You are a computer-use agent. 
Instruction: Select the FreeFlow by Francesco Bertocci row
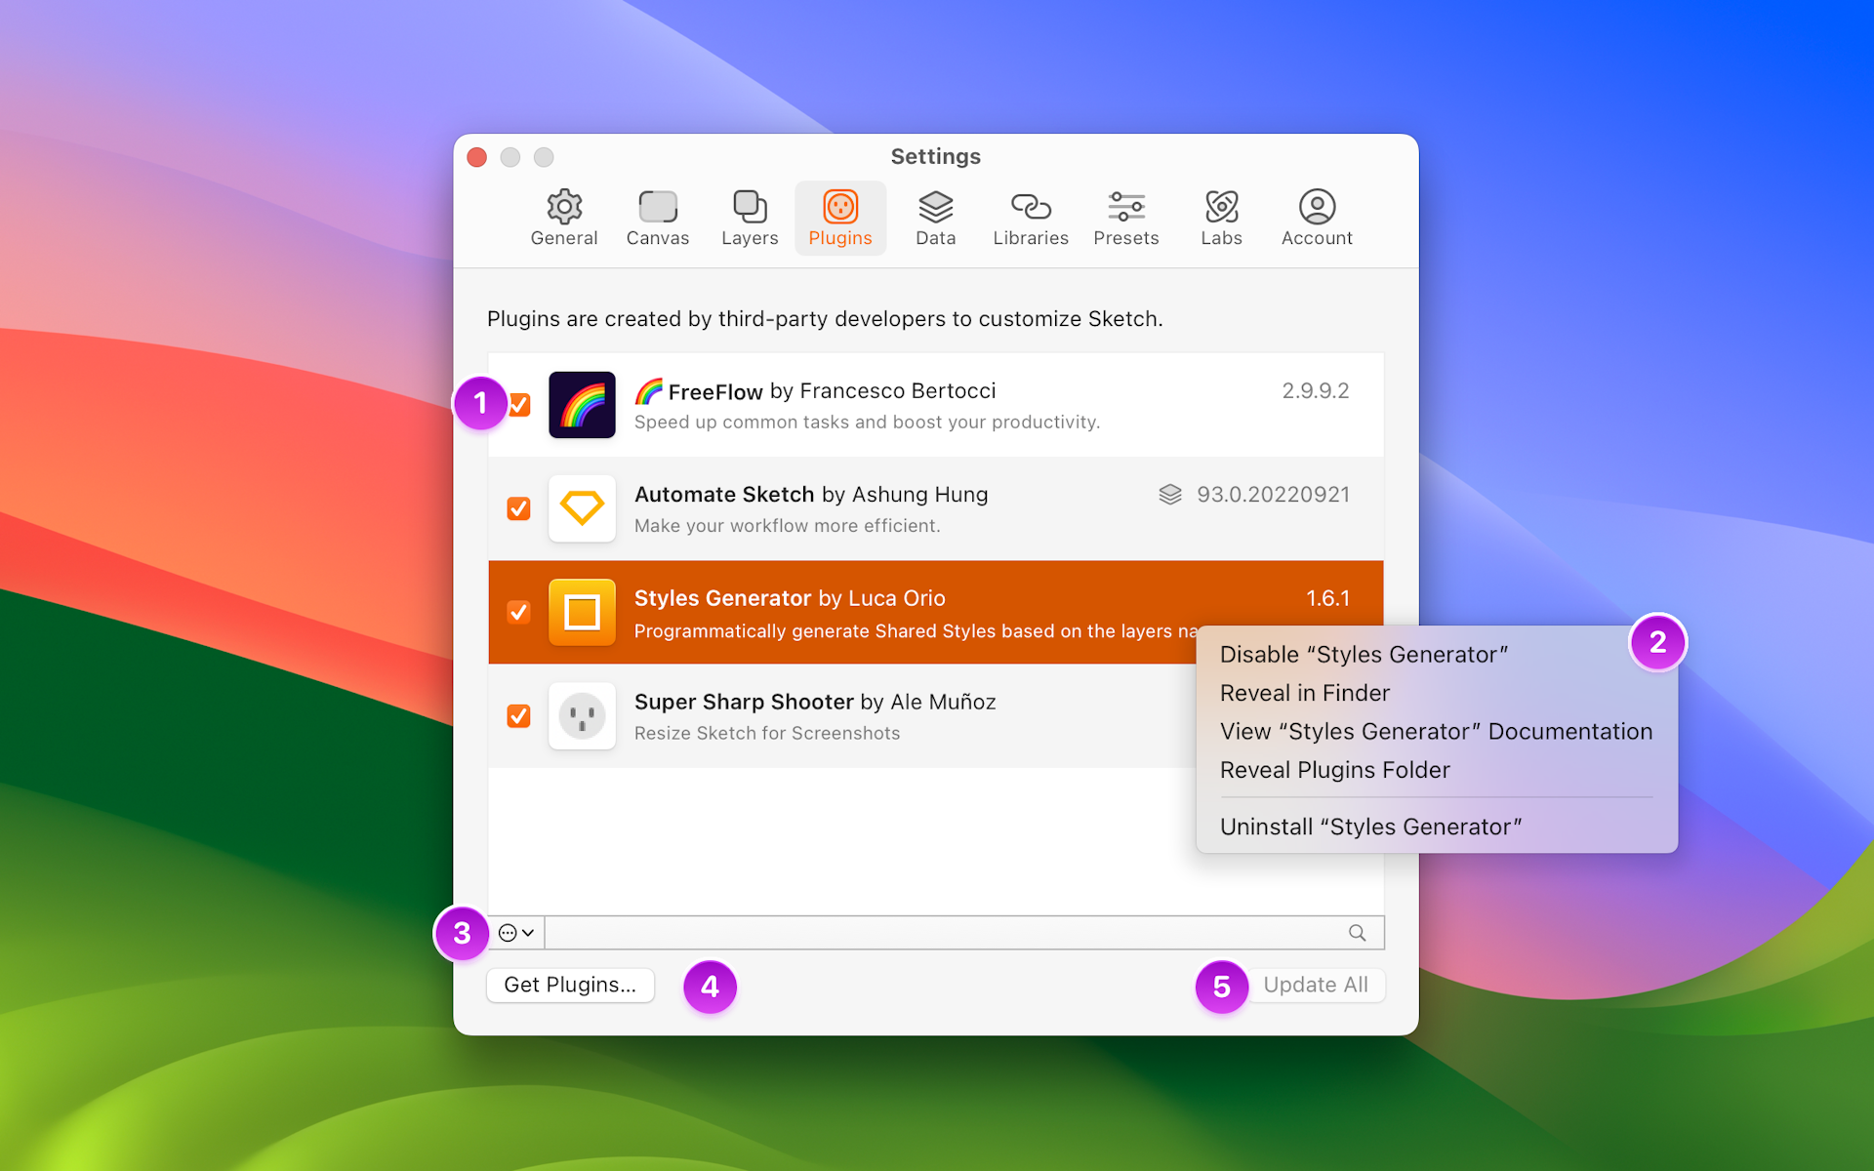(x=936, y=405)
